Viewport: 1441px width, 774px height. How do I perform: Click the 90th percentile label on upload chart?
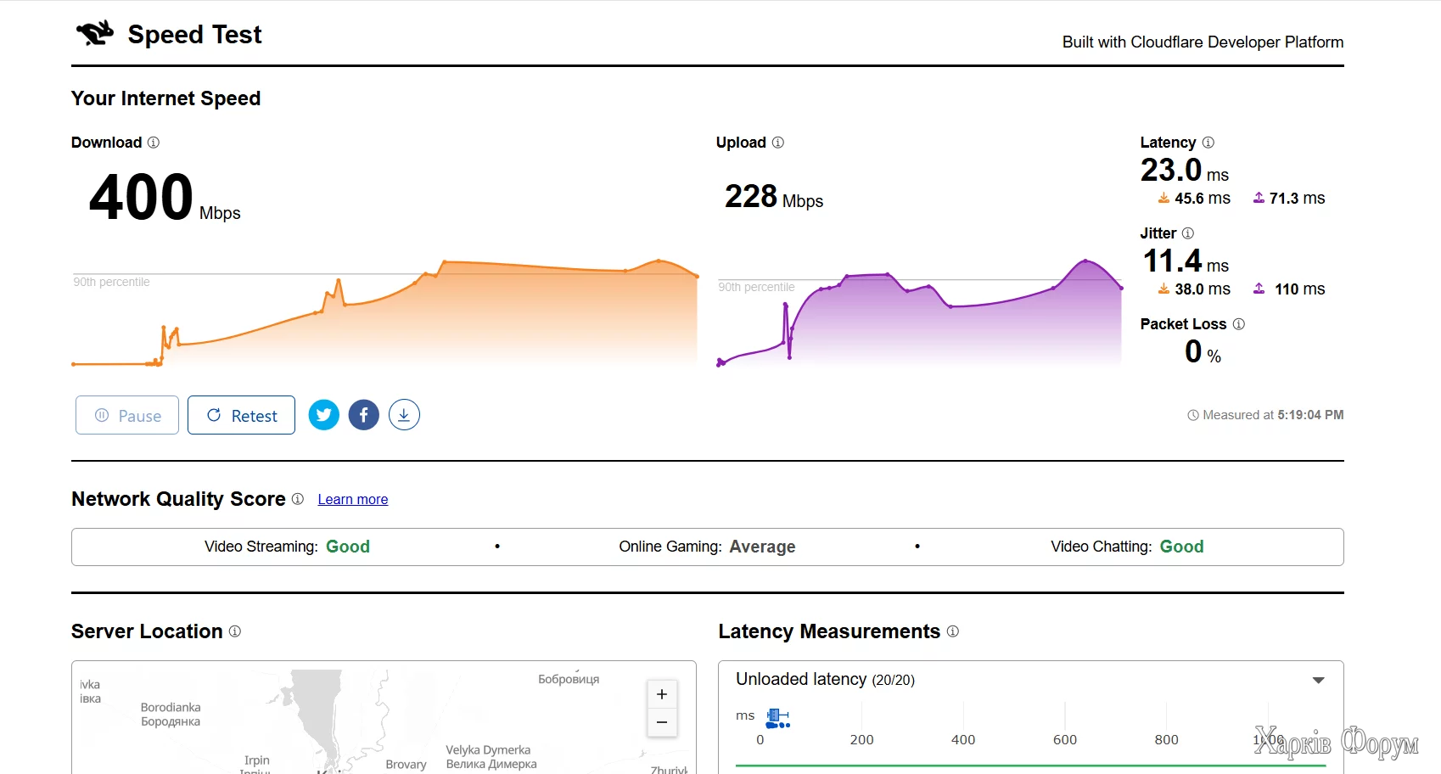coord(756,288)
